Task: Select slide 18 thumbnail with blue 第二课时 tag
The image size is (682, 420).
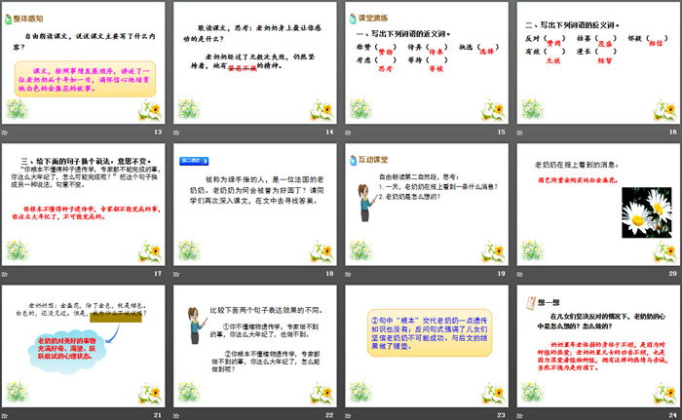Action: (x=255, y=205)
